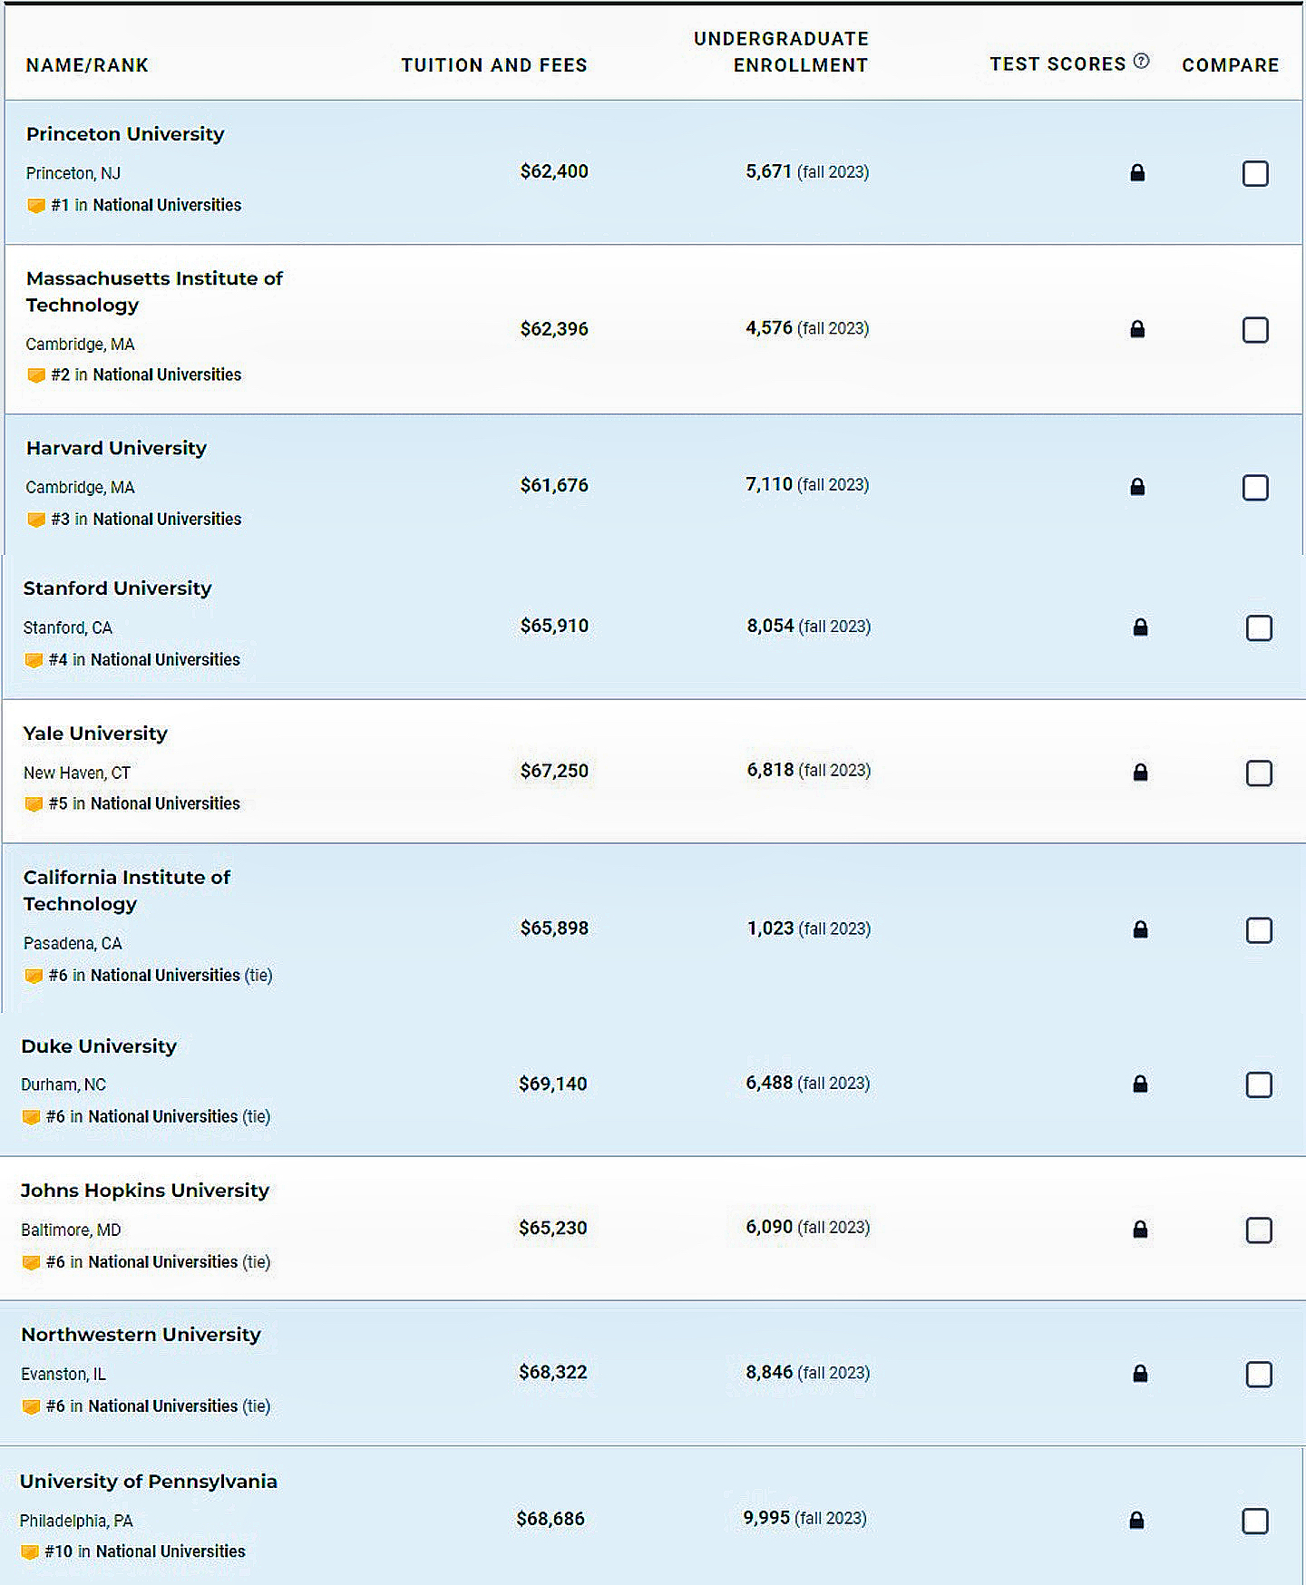The image size is (1306, 1585).
Task: Click the orange badge icon beside Harvard's #3 ranking
Action: coord(36,520)
